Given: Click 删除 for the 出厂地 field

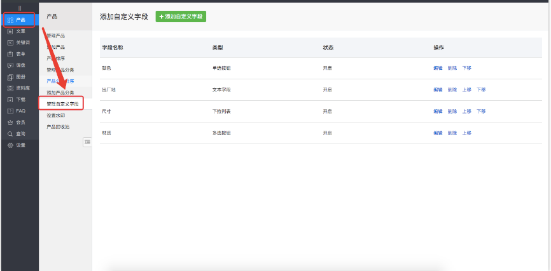Looking at the screenshot, I should click(452, 89).
